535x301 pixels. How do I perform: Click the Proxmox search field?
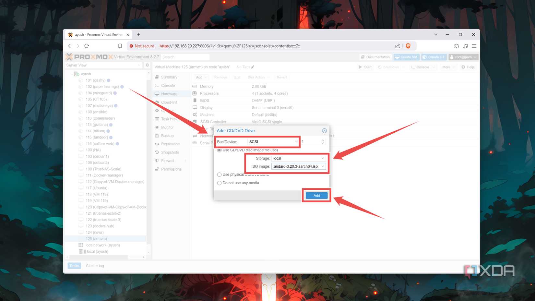185,57
